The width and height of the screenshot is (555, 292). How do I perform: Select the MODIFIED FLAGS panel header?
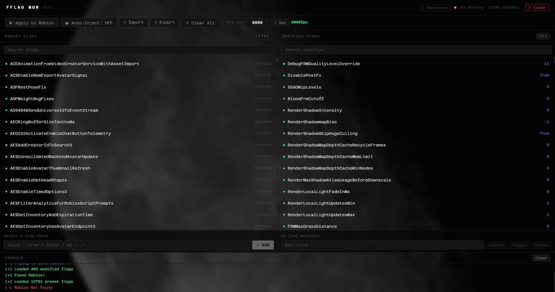301,36
